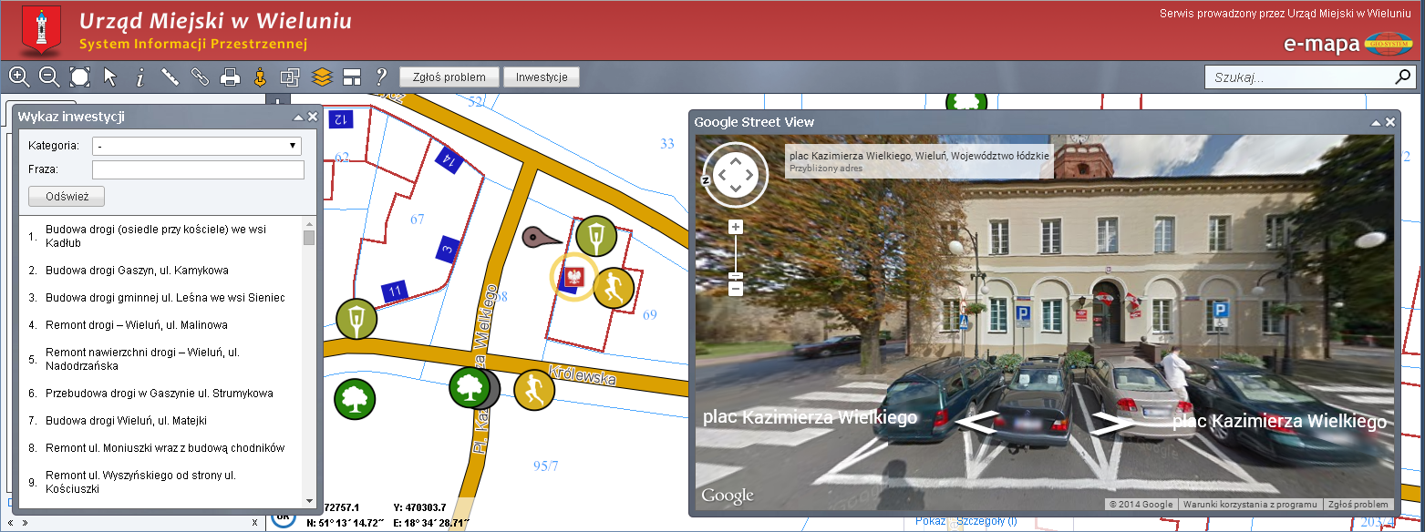Move right along plac Kazimierza Wielkiego arrow
Viewport: 1425px width, 532px height.
1114,423
